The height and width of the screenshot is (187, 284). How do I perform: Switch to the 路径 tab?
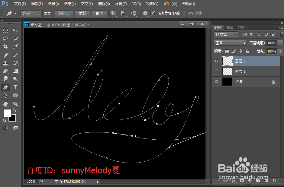pyautogui.click(x=242, y=27)
